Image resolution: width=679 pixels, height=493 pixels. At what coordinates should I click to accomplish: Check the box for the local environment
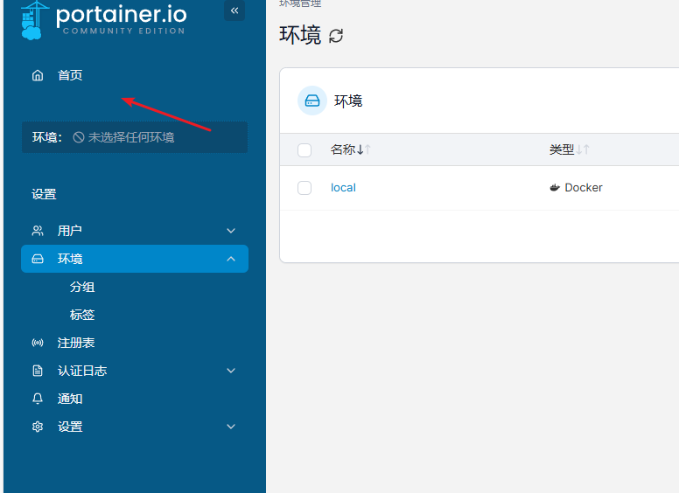[304, 188]
